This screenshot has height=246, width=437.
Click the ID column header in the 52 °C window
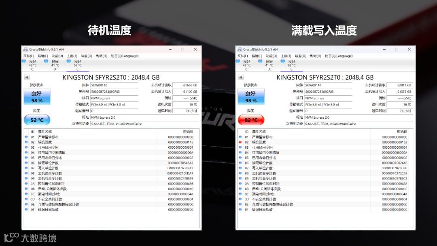33,132
